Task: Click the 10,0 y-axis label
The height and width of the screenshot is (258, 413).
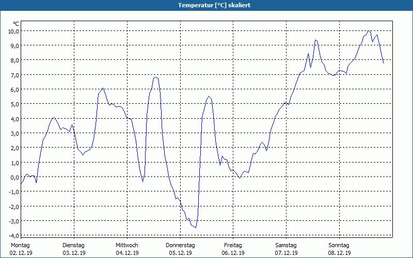Action: click(14, 31)
